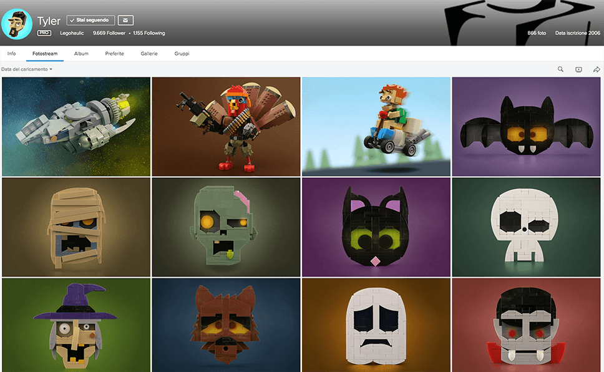Click the 'Tyler' profile name
The image size is (604, 372).
click(x=49, y=21)
